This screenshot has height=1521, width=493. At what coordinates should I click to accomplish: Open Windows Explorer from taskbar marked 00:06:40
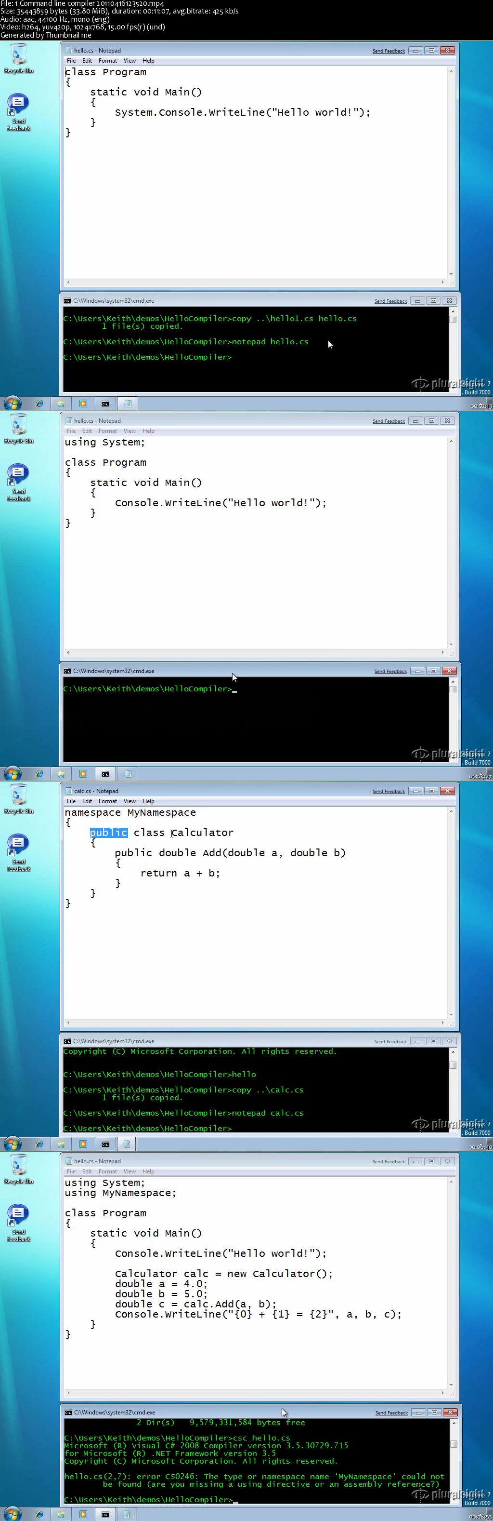[61, 1144]
